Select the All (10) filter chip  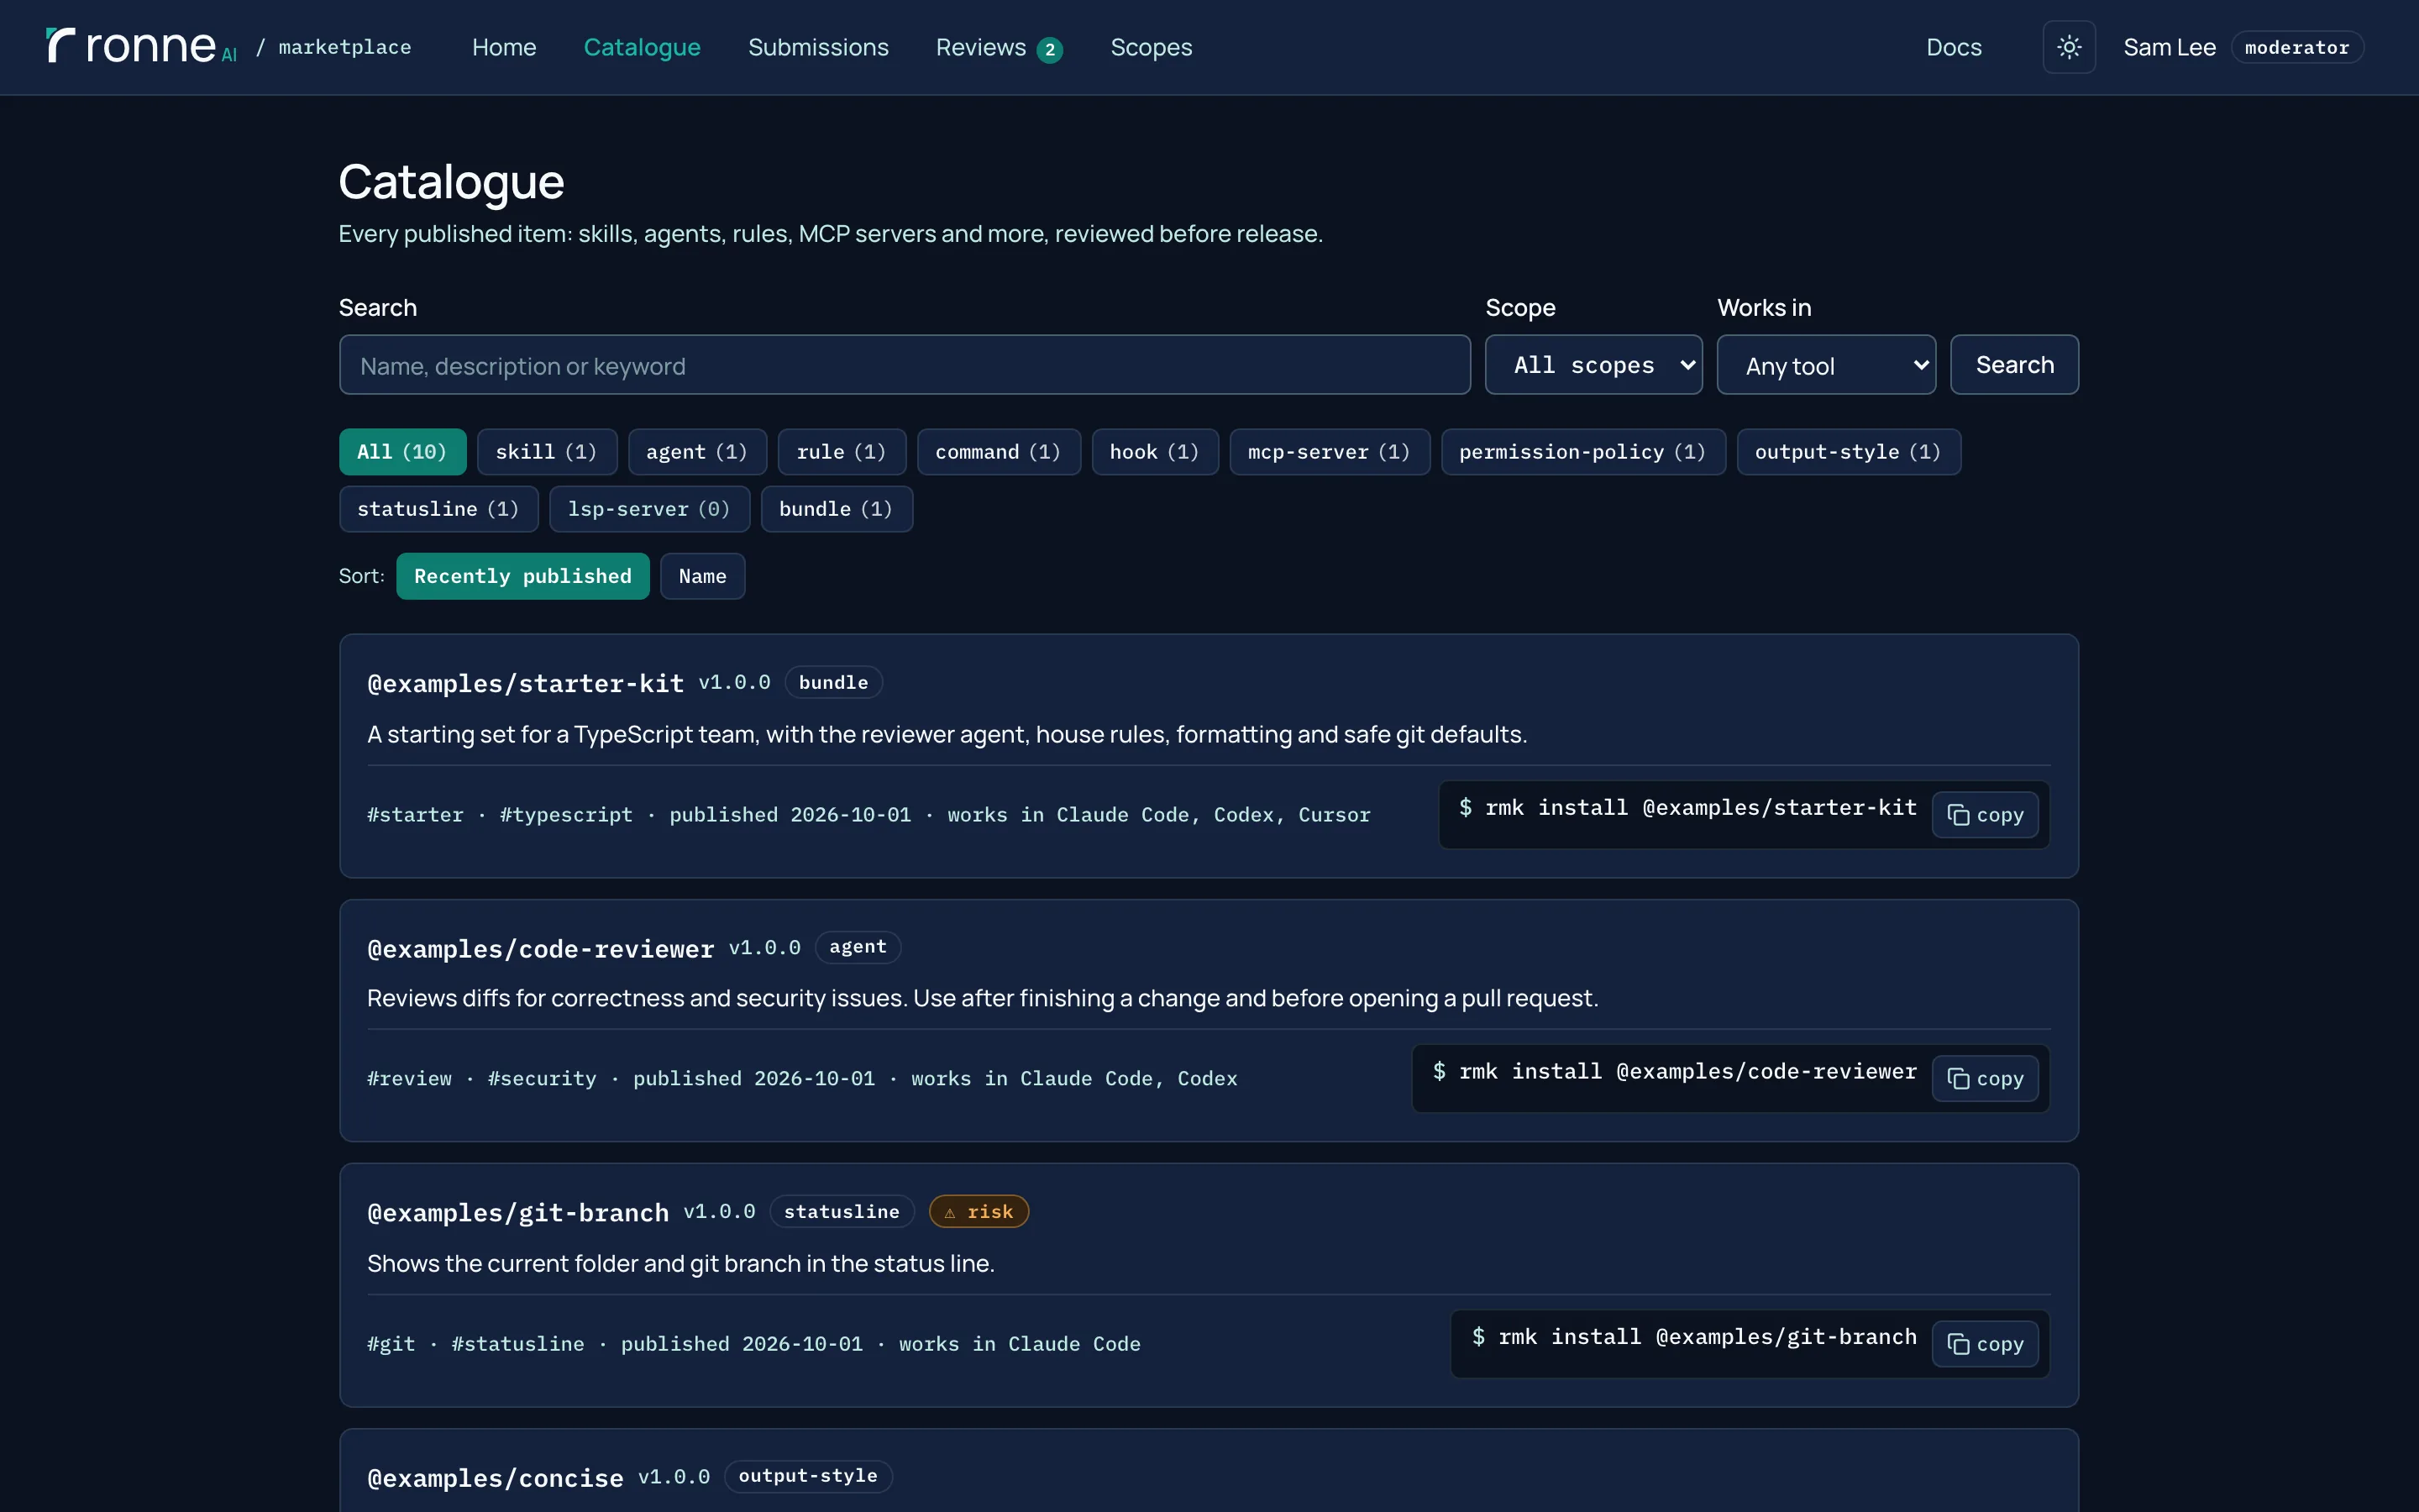[401, 452]
